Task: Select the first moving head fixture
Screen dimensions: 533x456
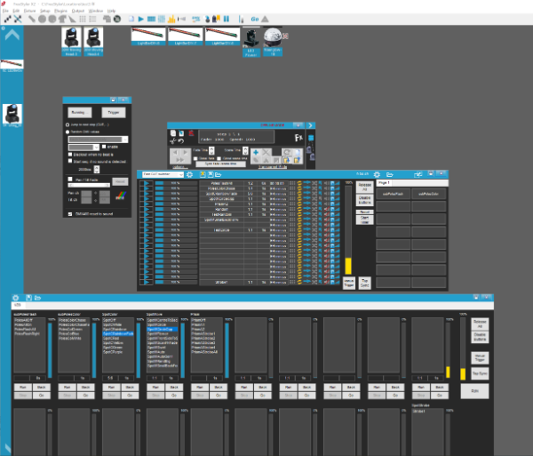Action: pyautogui.click(x=69, y=39)
